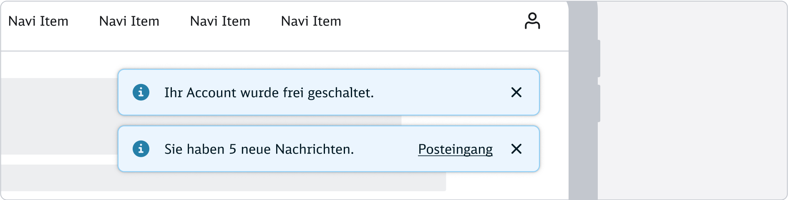Viewport: 788px width, 200px height.
Task: Click the upper gray content placeholder block
Action: (58, 116)
